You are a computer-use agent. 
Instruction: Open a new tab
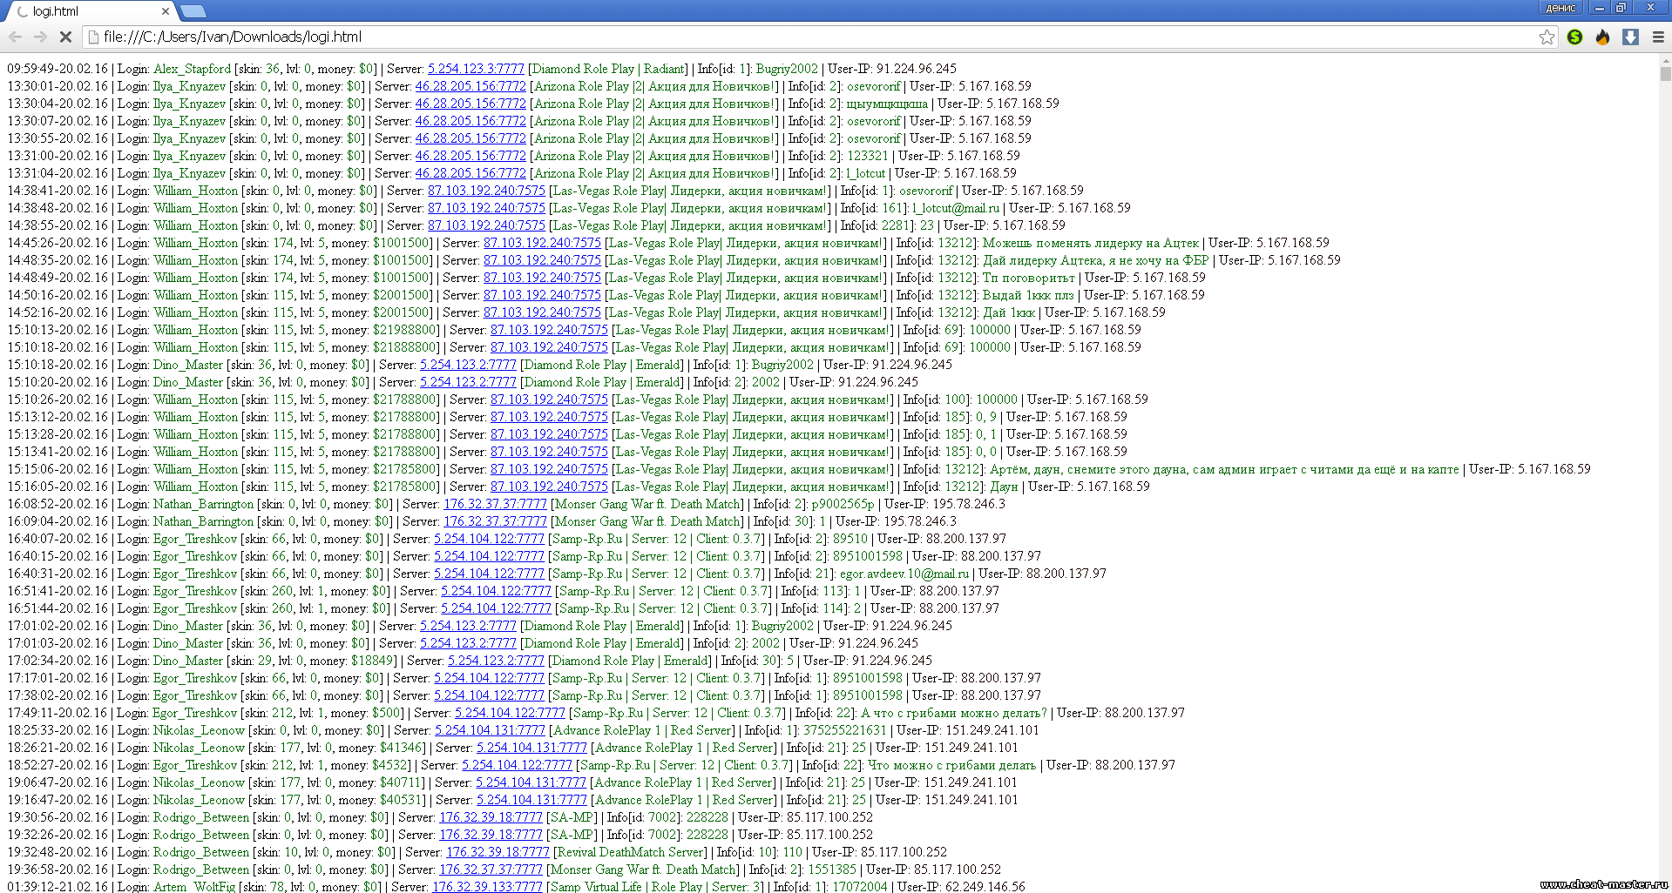(x=193, y=11)
